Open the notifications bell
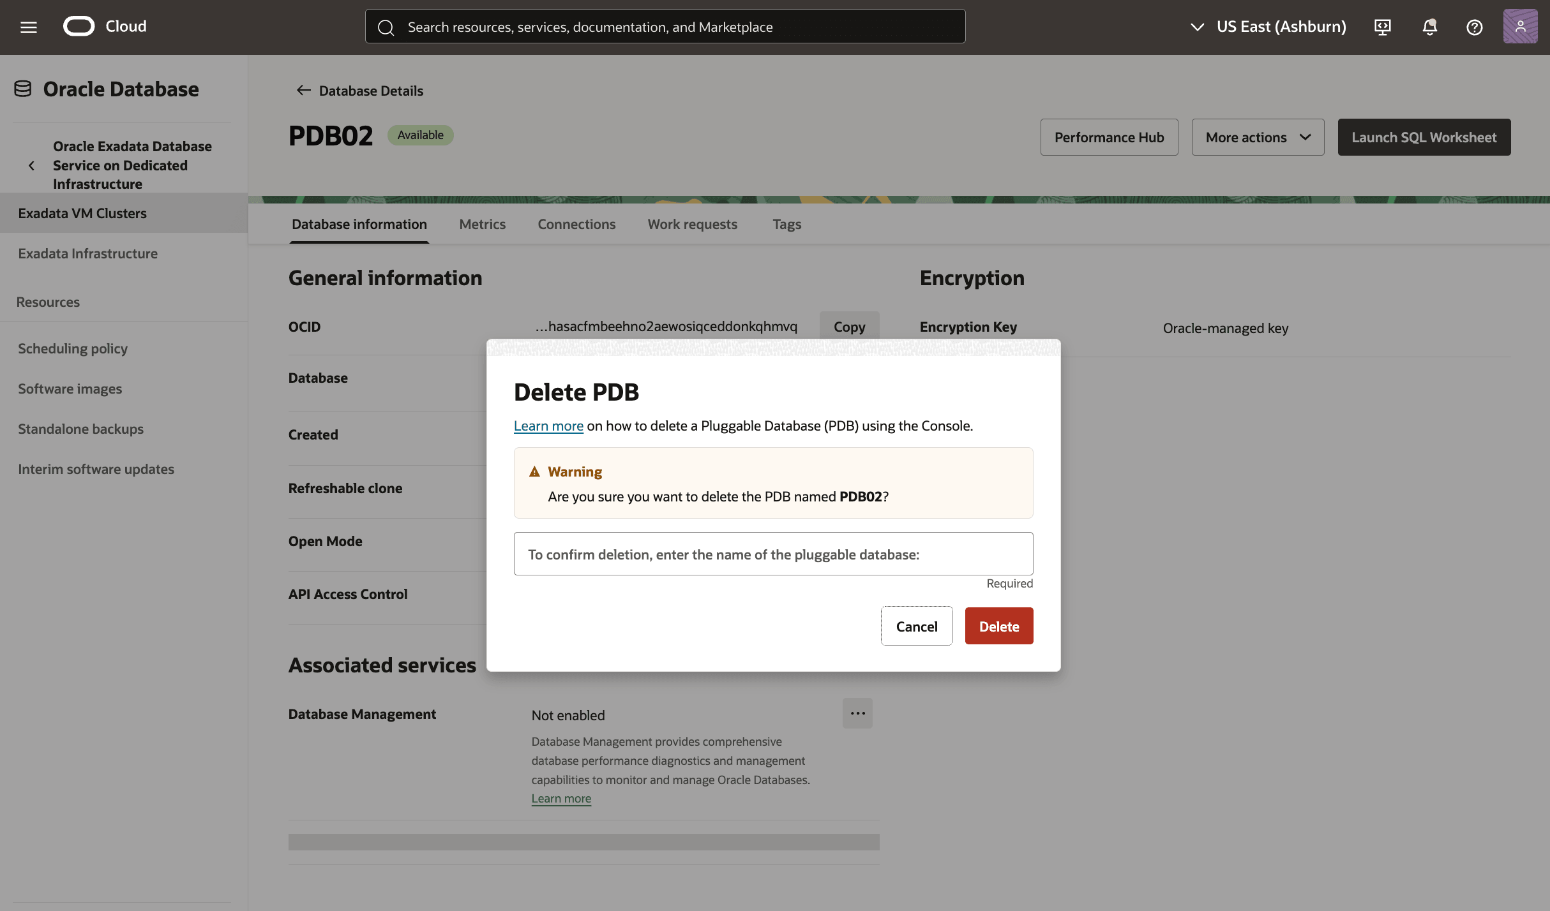The image size is (1550, 911). click(x=1429, y=27)
